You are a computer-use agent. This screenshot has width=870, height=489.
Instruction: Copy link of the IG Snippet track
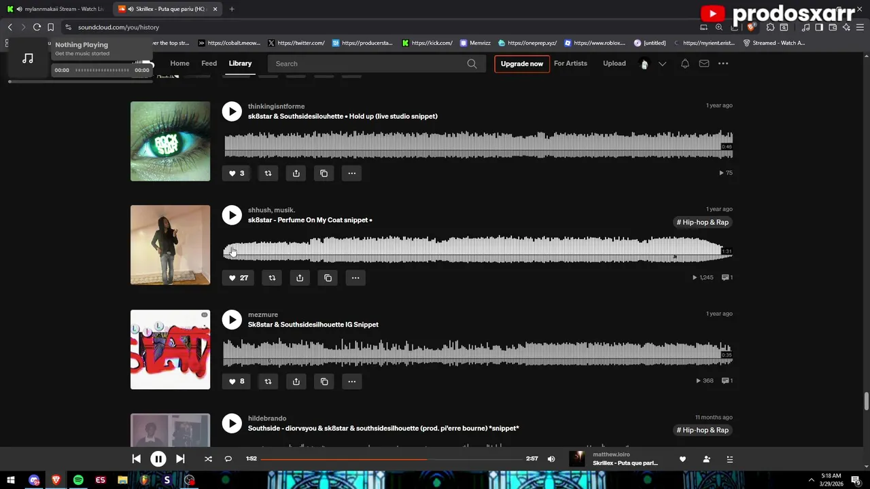coord(324,381)
